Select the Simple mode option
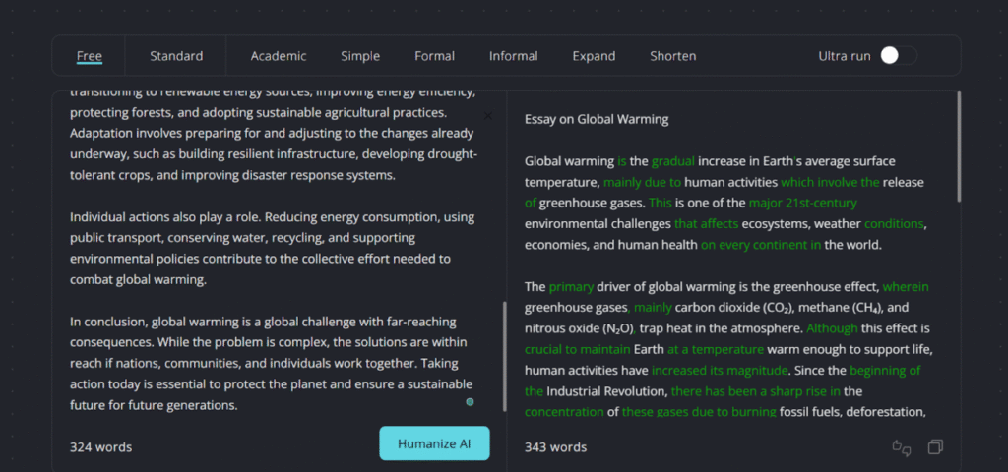The width and height of the screenshot is (1008, 472). (360, 56)
